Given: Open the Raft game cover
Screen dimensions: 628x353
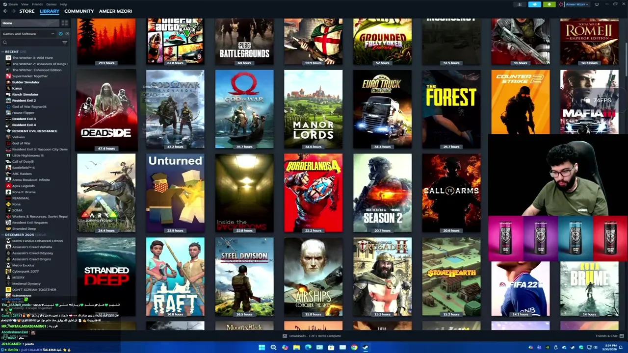Looking at the screenshot, I should [x=175, y=277].
